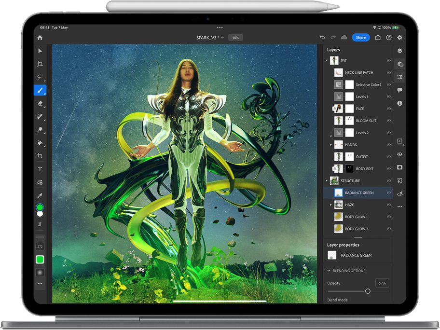Select the Eraser tool
Viewport: 440px width, 330px height.
point(40,103)
